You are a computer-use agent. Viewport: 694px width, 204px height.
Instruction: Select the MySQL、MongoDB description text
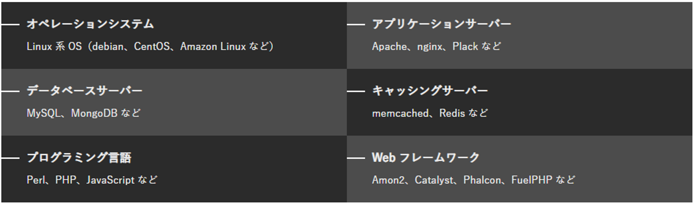click(84, 114)
